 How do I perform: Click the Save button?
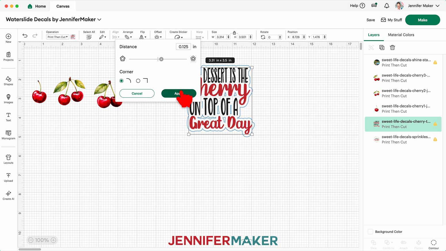[x=371, y=20]
